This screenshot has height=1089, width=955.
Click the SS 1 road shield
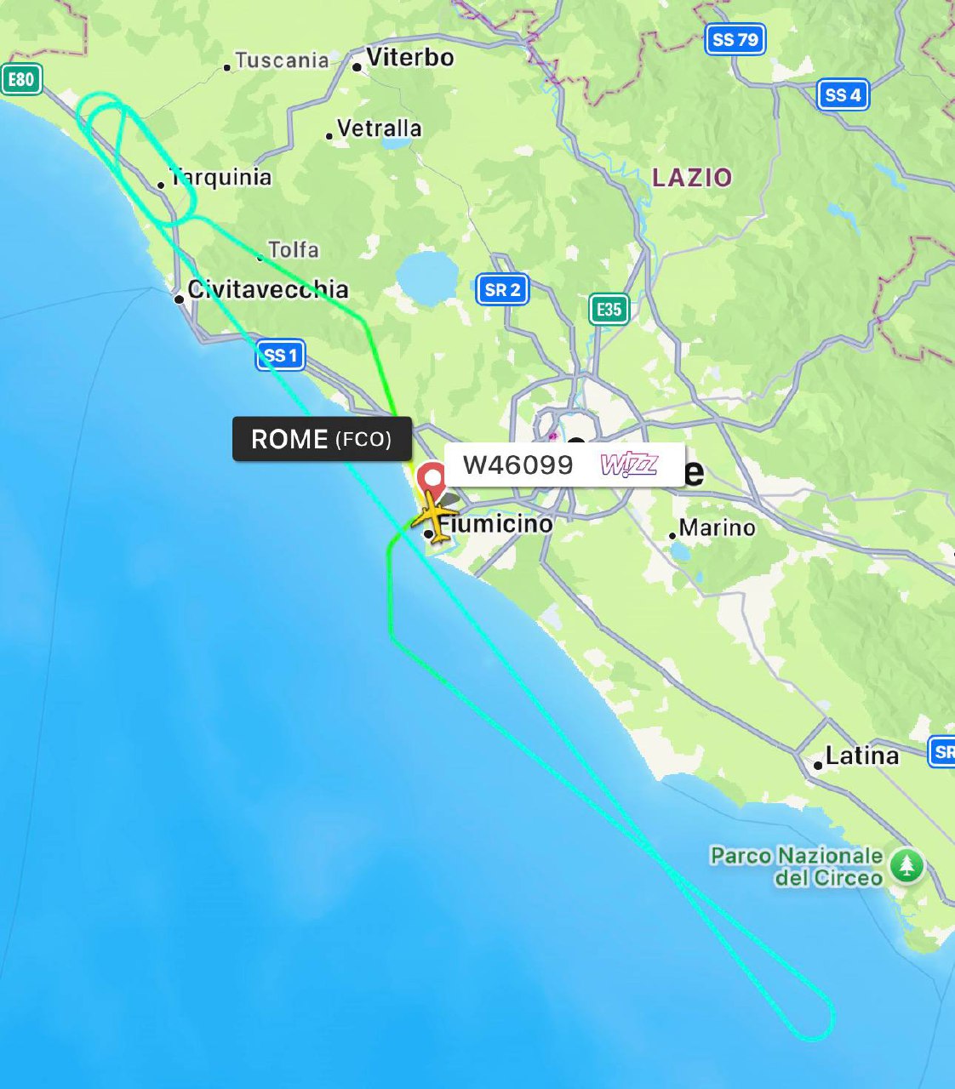(280, 355)
